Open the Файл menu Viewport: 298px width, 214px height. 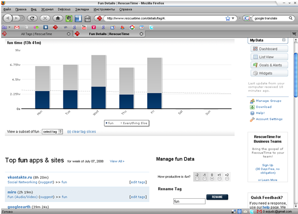coord(7,9)
